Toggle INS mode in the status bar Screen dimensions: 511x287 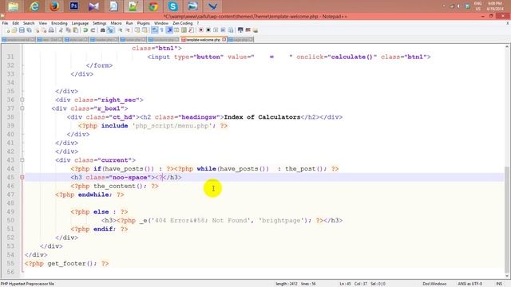(x=499, y=284)
